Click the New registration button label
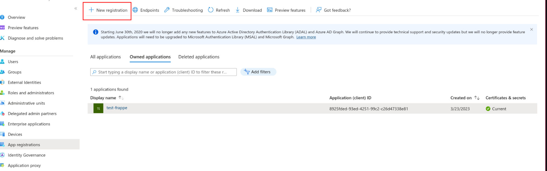This screenshot has height=171, width=547. coord(112,10)
